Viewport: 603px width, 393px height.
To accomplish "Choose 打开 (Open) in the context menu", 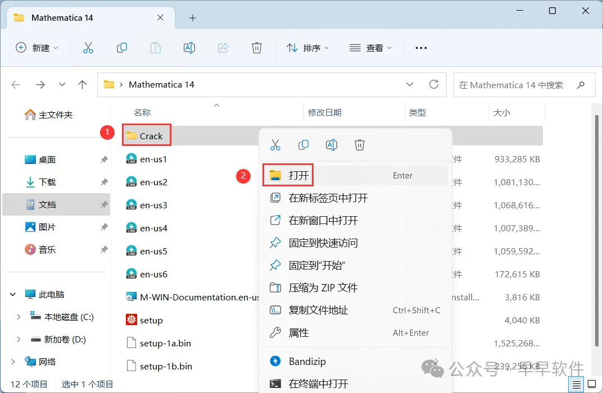I will click(x=355, y=176).
